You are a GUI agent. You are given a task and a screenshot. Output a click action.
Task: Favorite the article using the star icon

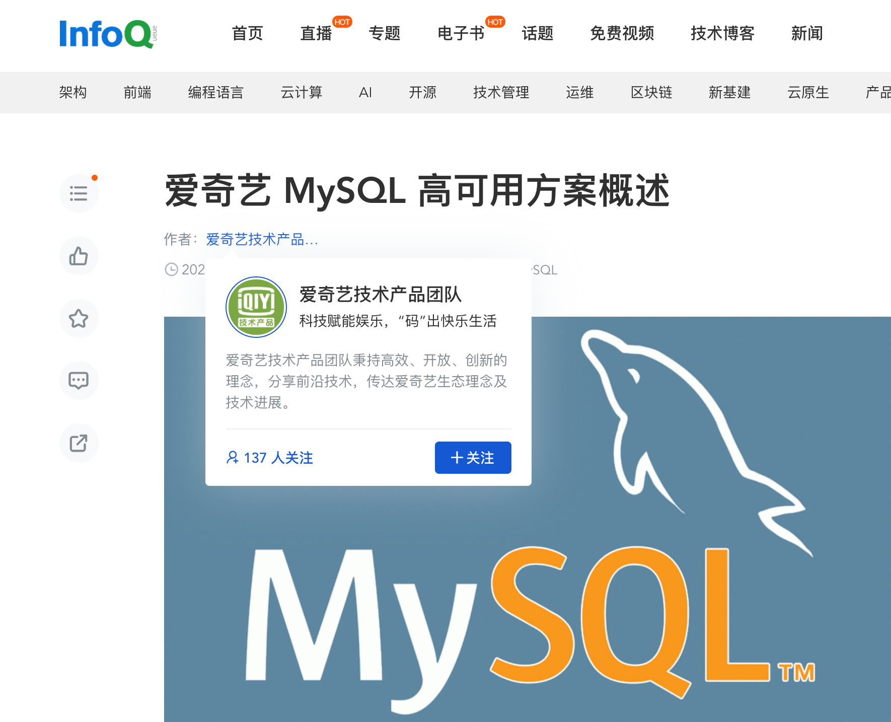click(x=79, y=318)
